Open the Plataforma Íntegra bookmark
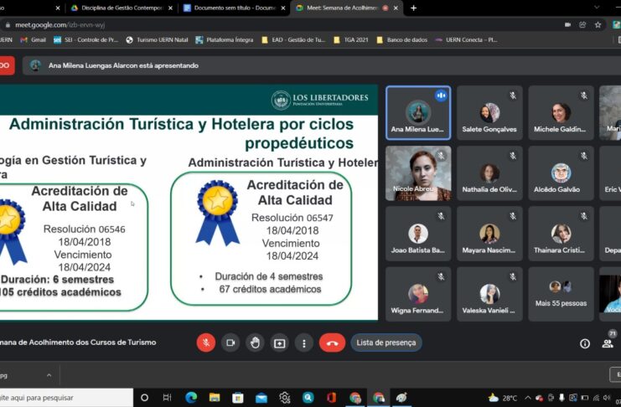 224,40
